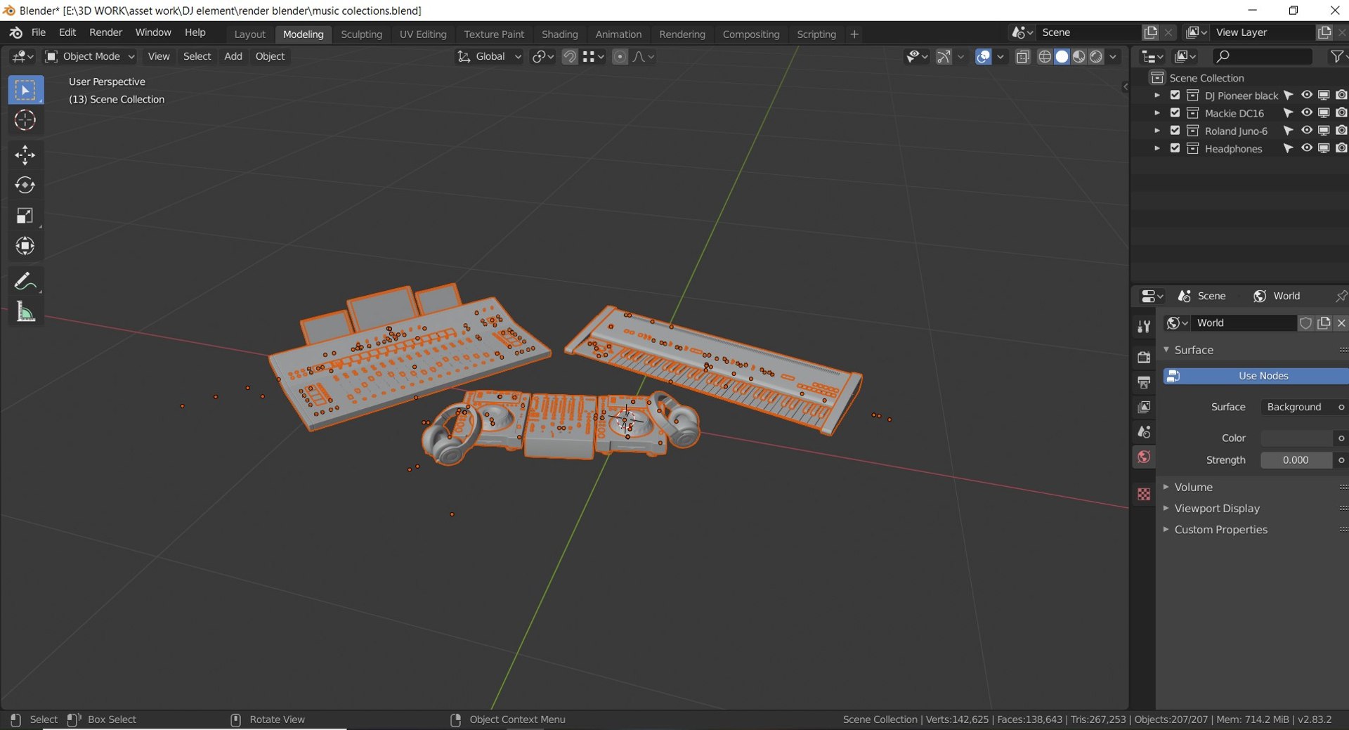This screenshot has height=730, width=1349.
Task: Open the Object Mode dropdown
Action: click(90, 56)
